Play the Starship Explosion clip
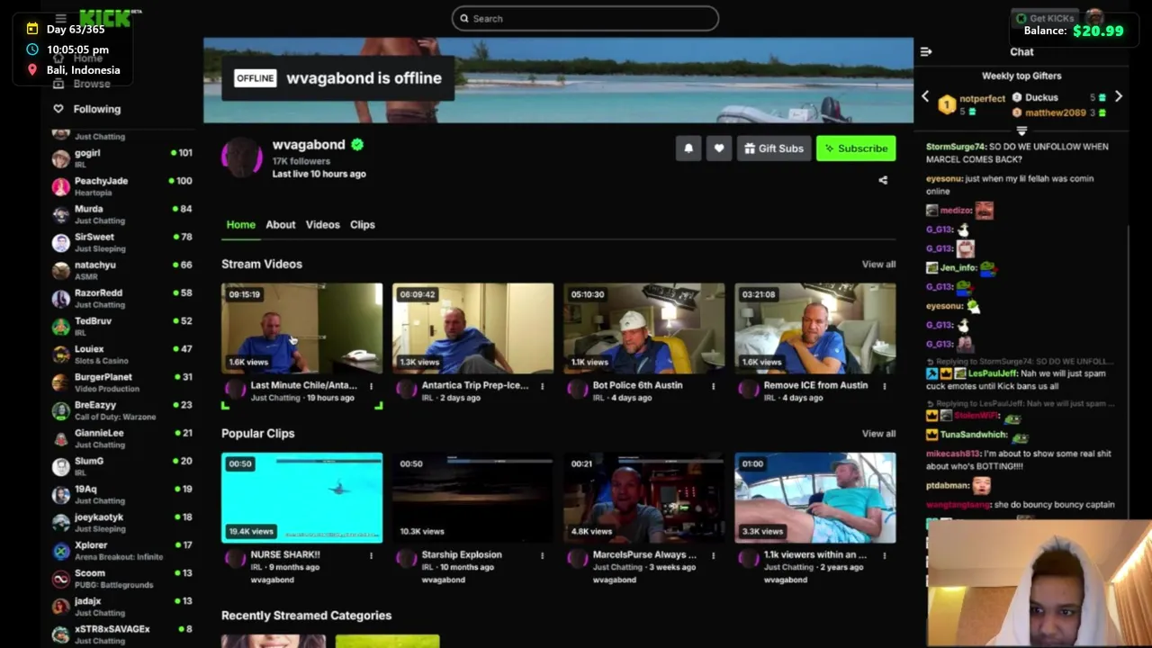This screenshot has height=648, width=1152. point(473,498)
